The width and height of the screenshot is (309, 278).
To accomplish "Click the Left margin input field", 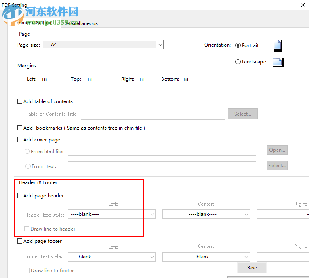I will pos(44,80).
